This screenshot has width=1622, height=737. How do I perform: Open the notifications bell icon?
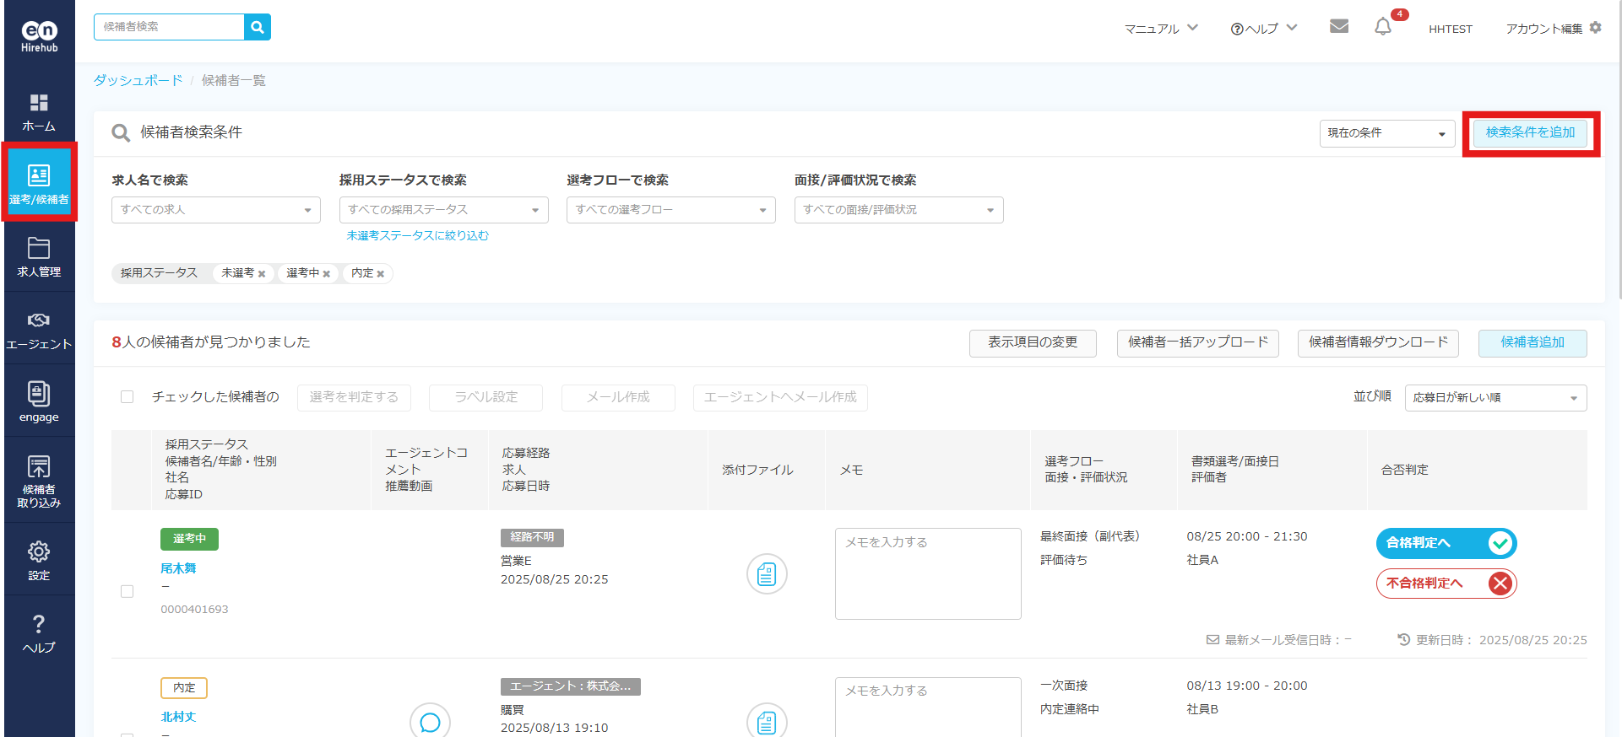[1382, 27]
